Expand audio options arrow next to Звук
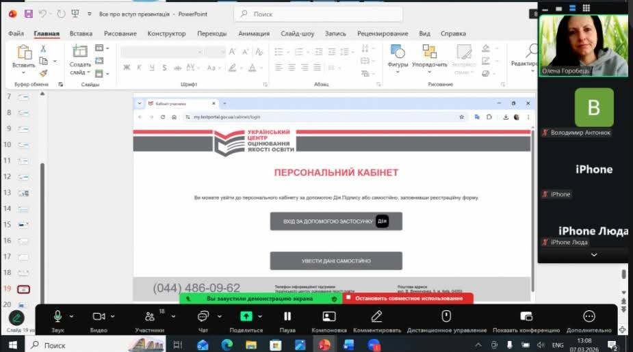This screenshot has width=633, height=352. tap(72, 316)
